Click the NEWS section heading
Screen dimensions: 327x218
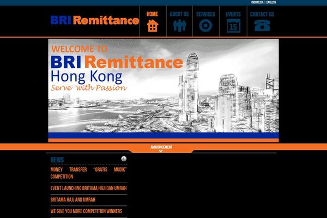tap(57, 160)
